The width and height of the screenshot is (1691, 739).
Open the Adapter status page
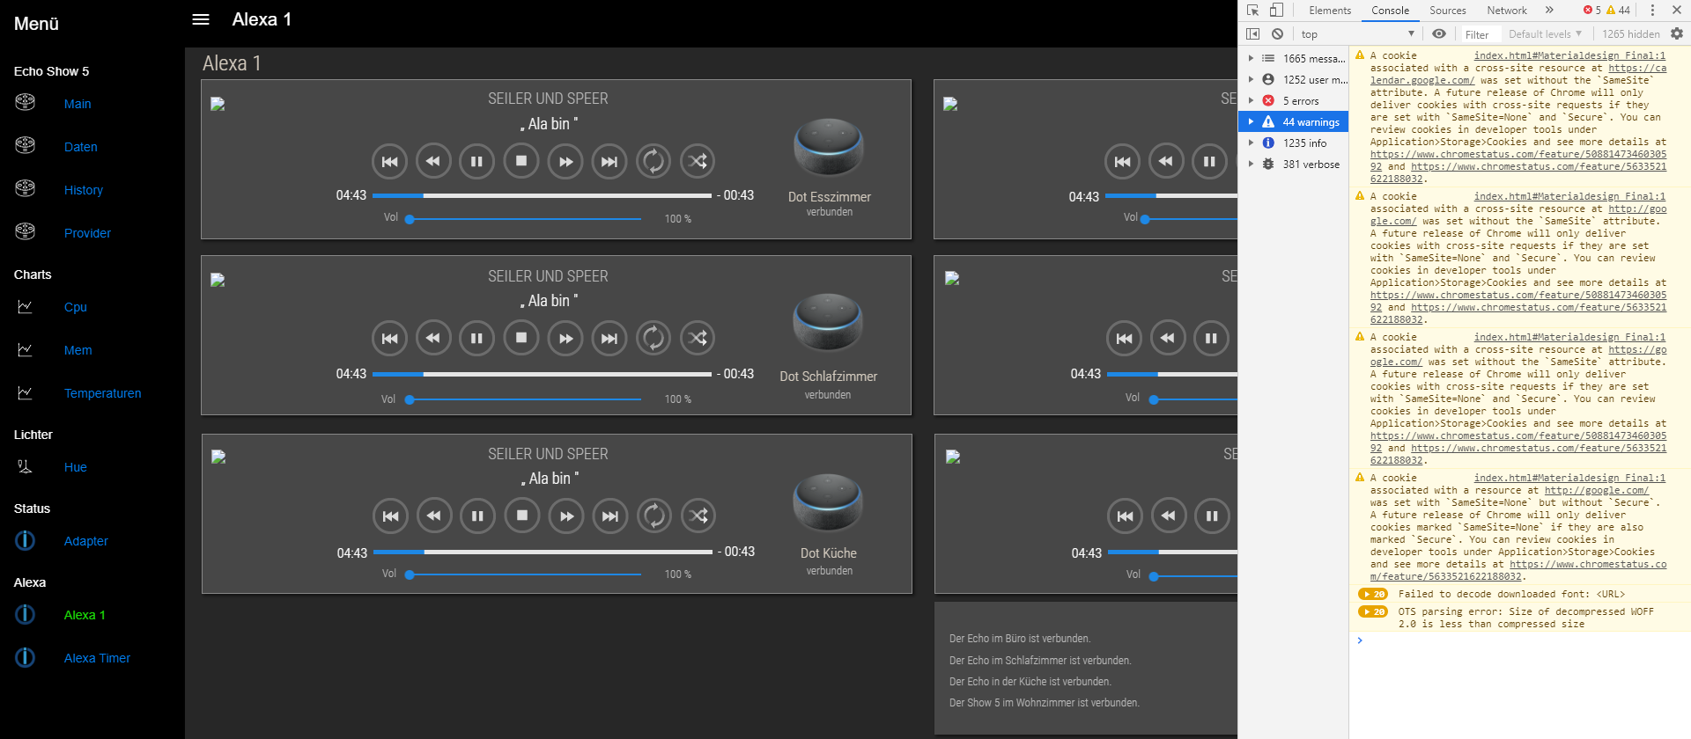point(85,541)
